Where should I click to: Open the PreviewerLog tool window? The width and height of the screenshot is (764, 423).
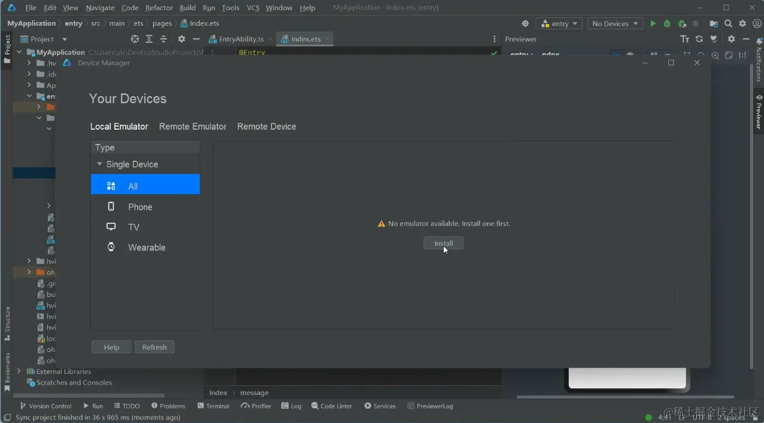(x=430, y=406)
